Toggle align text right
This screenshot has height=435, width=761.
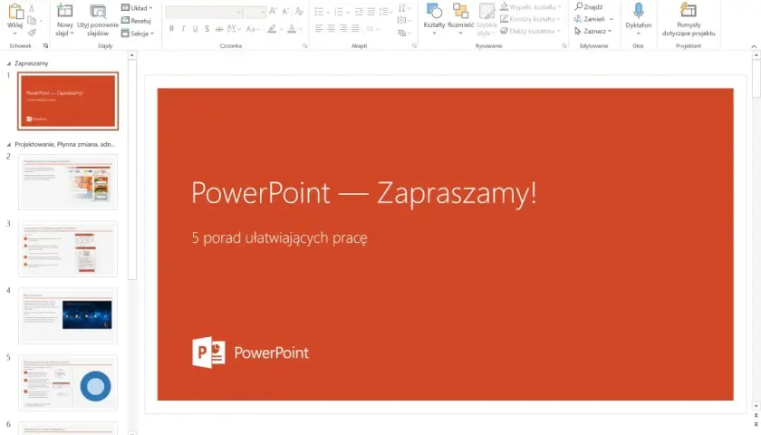pos(343,29)
